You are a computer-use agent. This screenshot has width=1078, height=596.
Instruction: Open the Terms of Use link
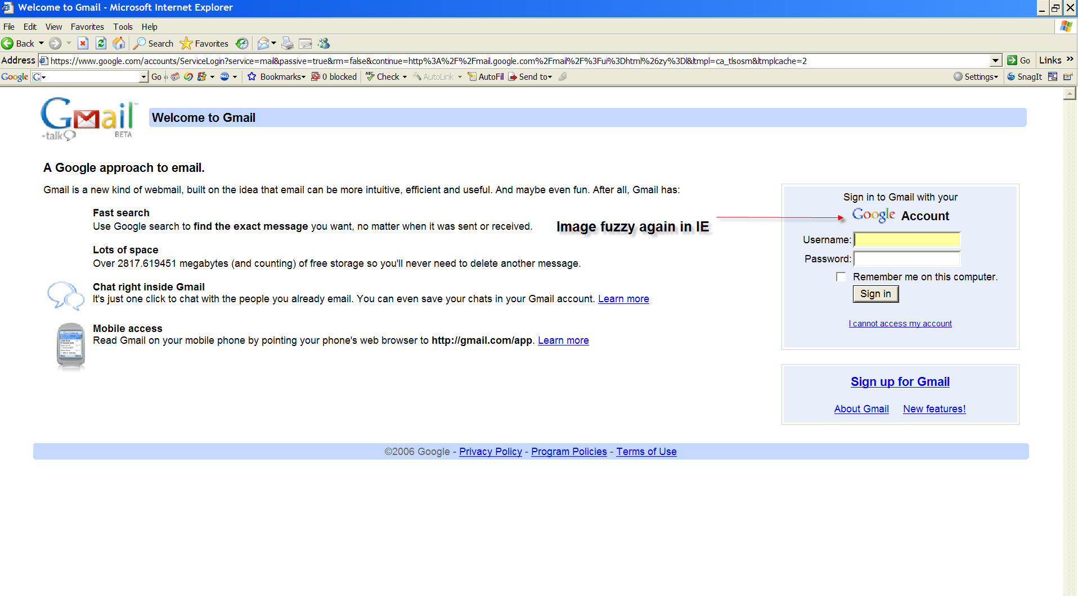646,452
